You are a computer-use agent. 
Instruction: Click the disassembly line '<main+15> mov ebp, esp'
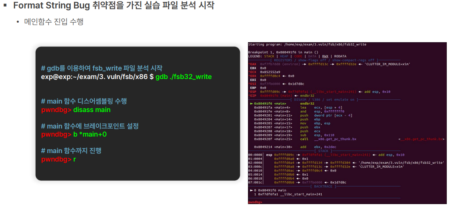(x=292, y=123)
